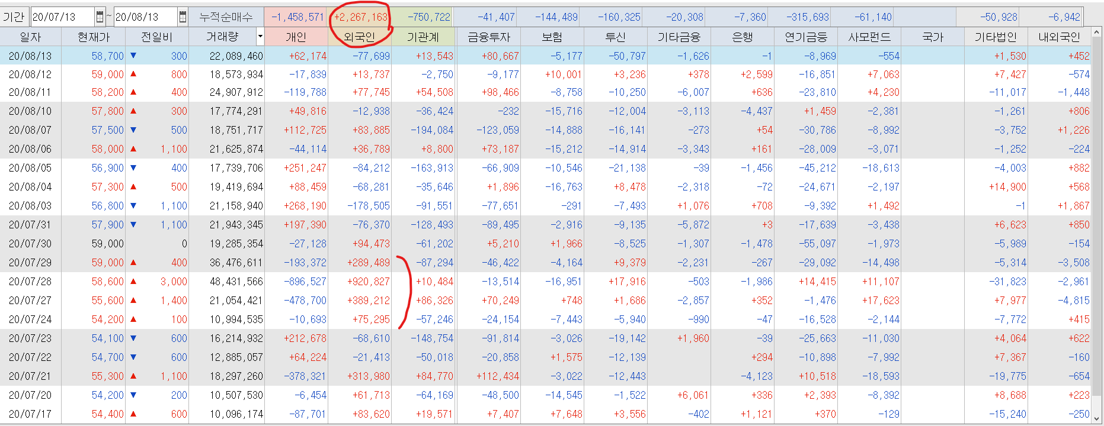Click cumulative 개인 total -1,458,571

tap(297, 17)
